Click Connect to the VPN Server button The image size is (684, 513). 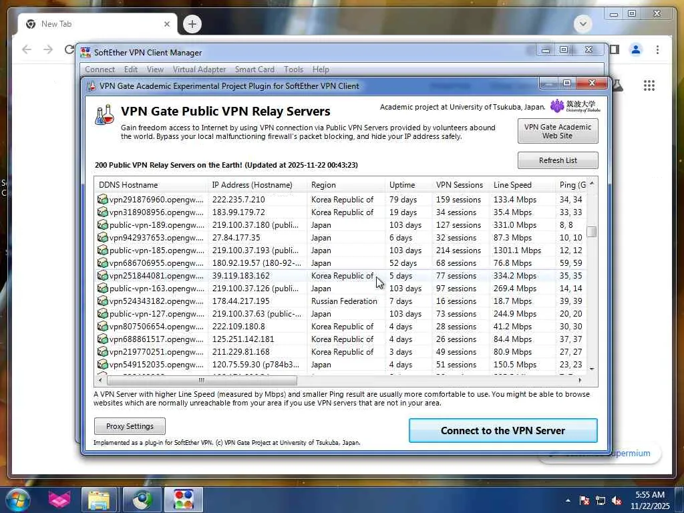[x=503, y=431]
